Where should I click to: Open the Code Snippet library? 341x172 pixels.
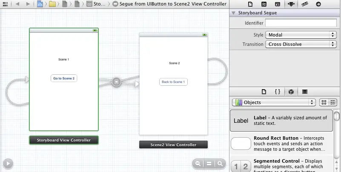coord(277,91)
